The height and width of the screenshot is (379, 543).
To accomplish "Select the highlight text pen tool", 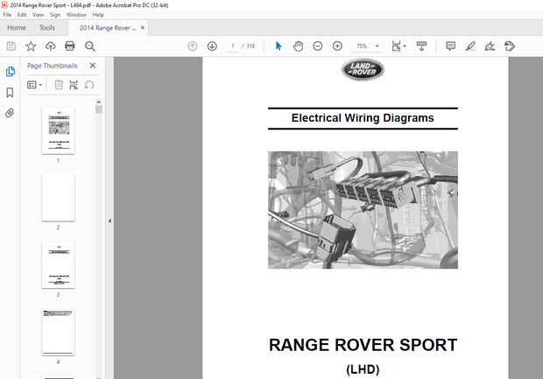I will (470, 46).
